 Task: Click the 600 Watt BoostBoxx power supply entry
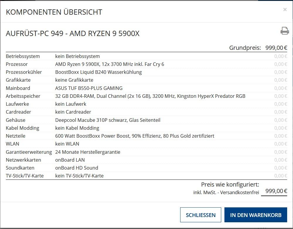point(134,136)
